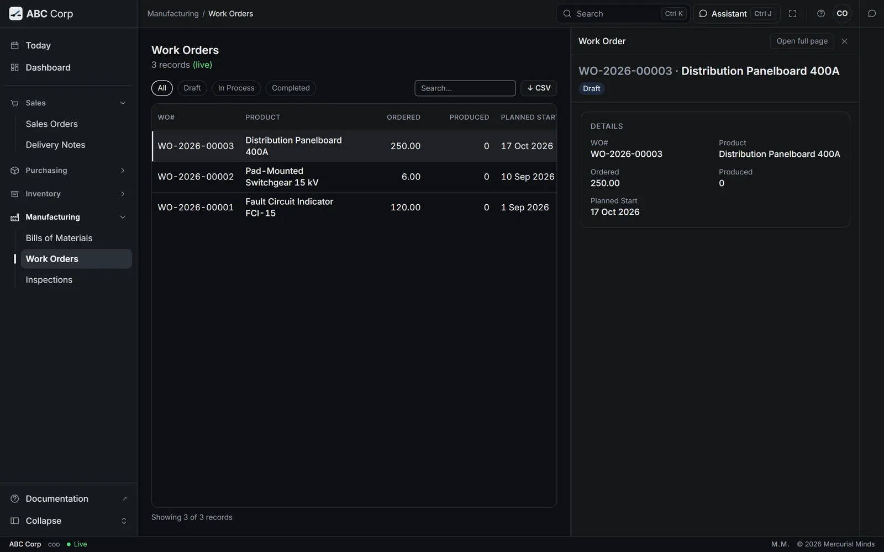
Task: Open Delivery Notes in sidebar
Action: pos(76,145)
